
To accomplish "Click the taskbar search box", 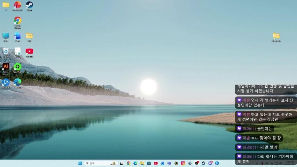I will tap(99, 163).
